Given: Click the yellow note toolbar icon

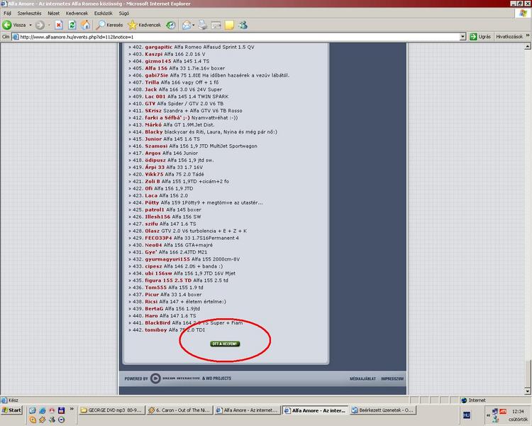Looking at the screenshot, I should (229, 25).
